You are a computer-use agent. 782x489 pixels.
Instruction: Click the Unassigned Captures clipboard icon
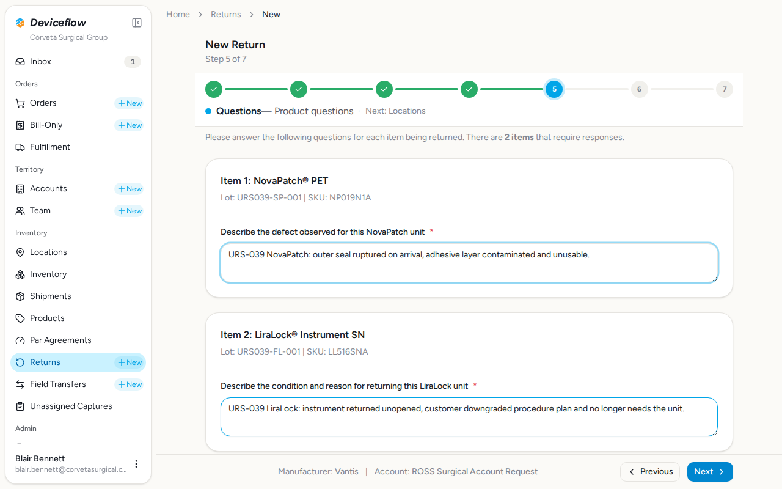(20, 406)
